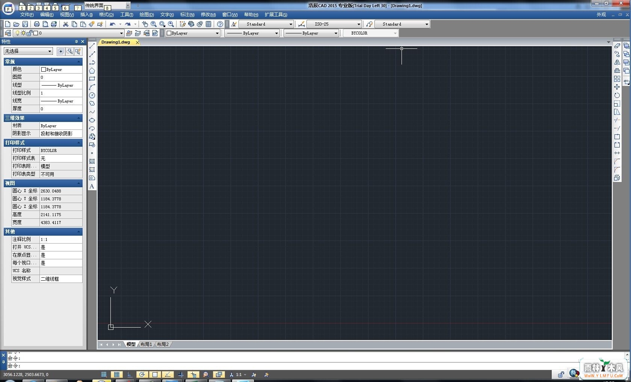The width and height of the screenshot is (631, 382).
Task: Activate the Pan hand tool
Action: (x=145, y=24)
